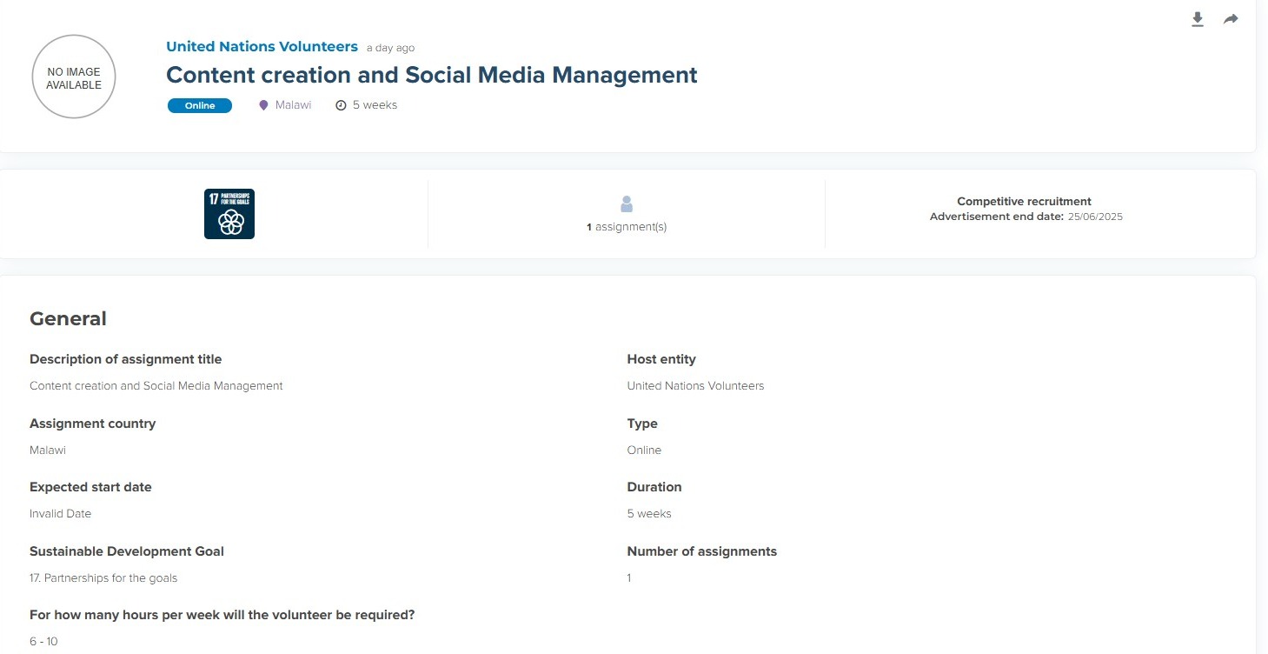This screenshot has height=654, width=1268.
Task: Click the Description of assignment title label
Action: 125,359
